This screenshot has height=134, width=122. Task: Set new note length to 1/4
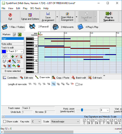(44, 84)
